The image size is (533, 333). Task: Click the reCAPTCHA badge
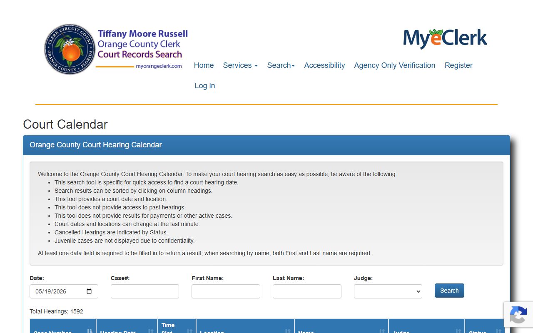[518, 314]
